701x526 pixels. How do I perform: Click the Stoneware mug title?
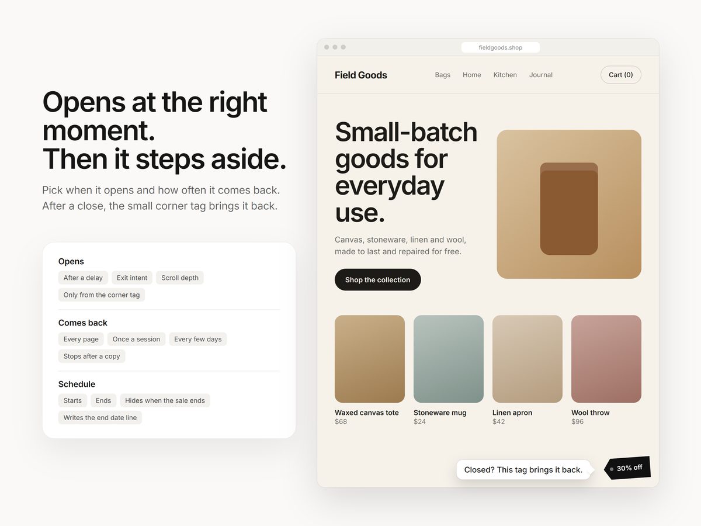(440, 413)
